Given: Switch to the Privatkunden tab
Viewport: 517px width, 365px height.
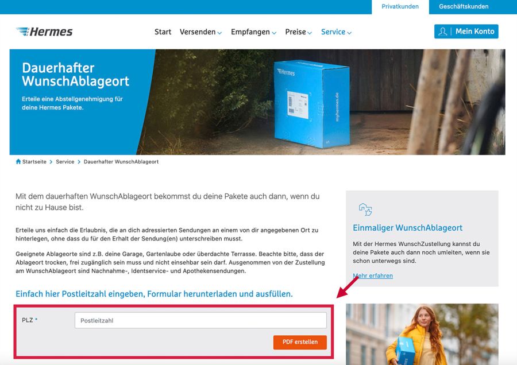Looking at the screenshot, I should (x=400, y=6).
